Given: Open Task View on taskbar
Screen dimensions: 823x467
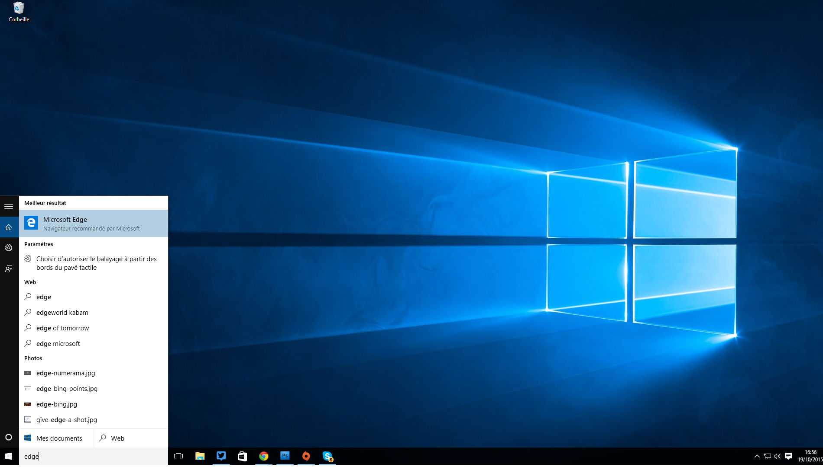Looking at the screenshot, I should [x=178, y=456].
